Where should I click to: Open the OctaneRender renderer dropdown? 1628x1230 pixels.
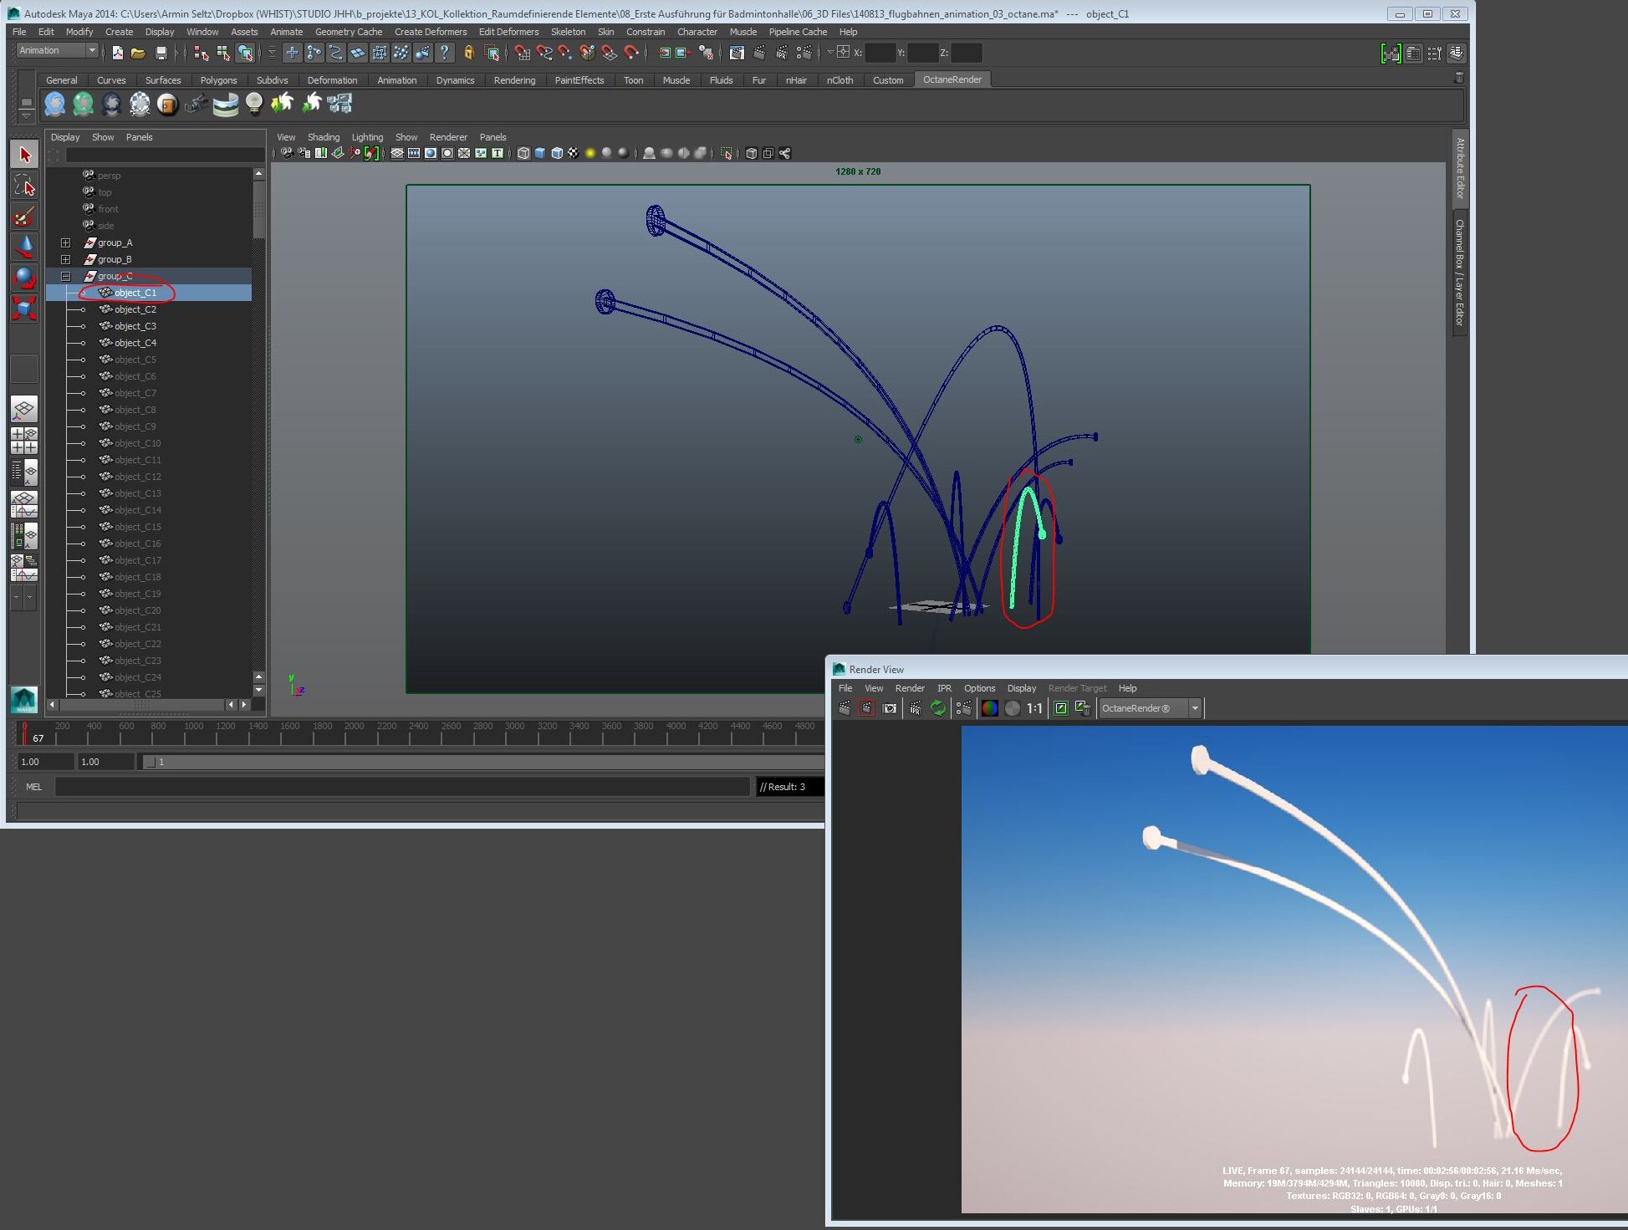pyautogui.click(x=1195, y=708)
